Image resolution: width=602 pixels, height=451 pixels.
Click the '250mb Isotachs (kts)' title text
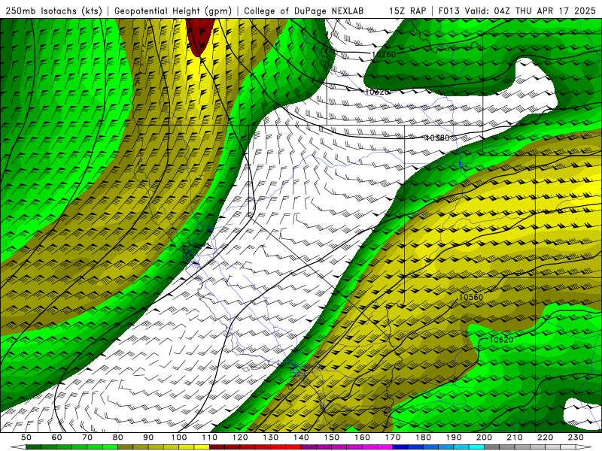[x=53, y=11]
